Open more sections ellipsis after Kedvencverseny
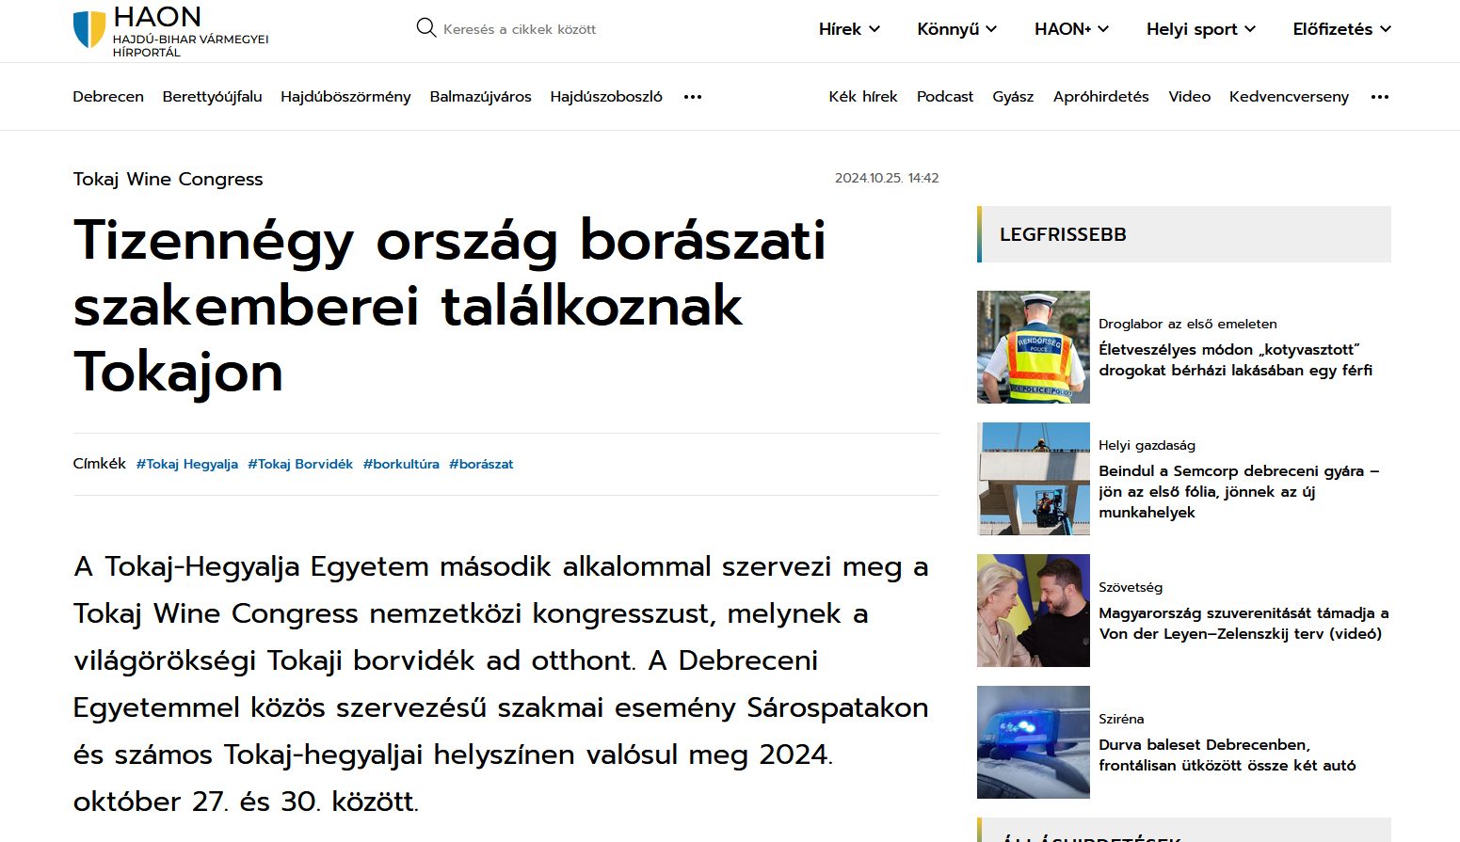 tap(1380, 97)
